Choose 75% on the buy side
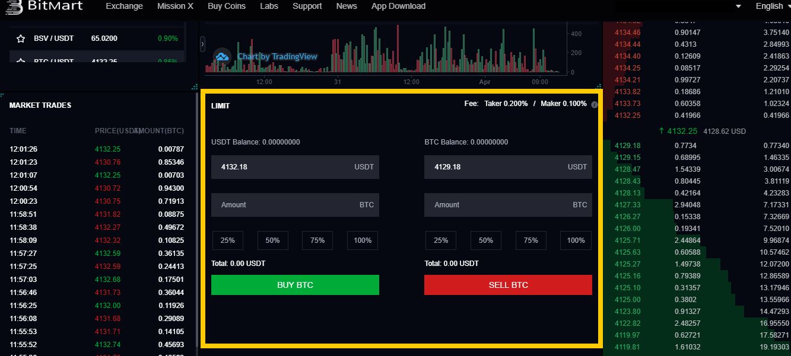This screenshot has width=791, height=356. (317, 240)
